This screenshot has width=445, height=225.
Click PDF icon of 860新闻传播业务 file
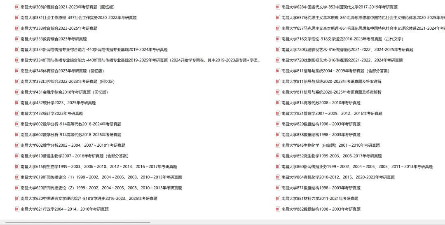[278, 166]
